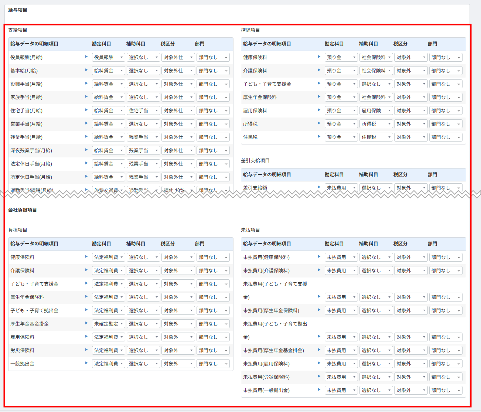Open the 部門 dropdown for 家族手当(月給)
The width and height of the screenshot is (481, 412).
click(213, 97)
